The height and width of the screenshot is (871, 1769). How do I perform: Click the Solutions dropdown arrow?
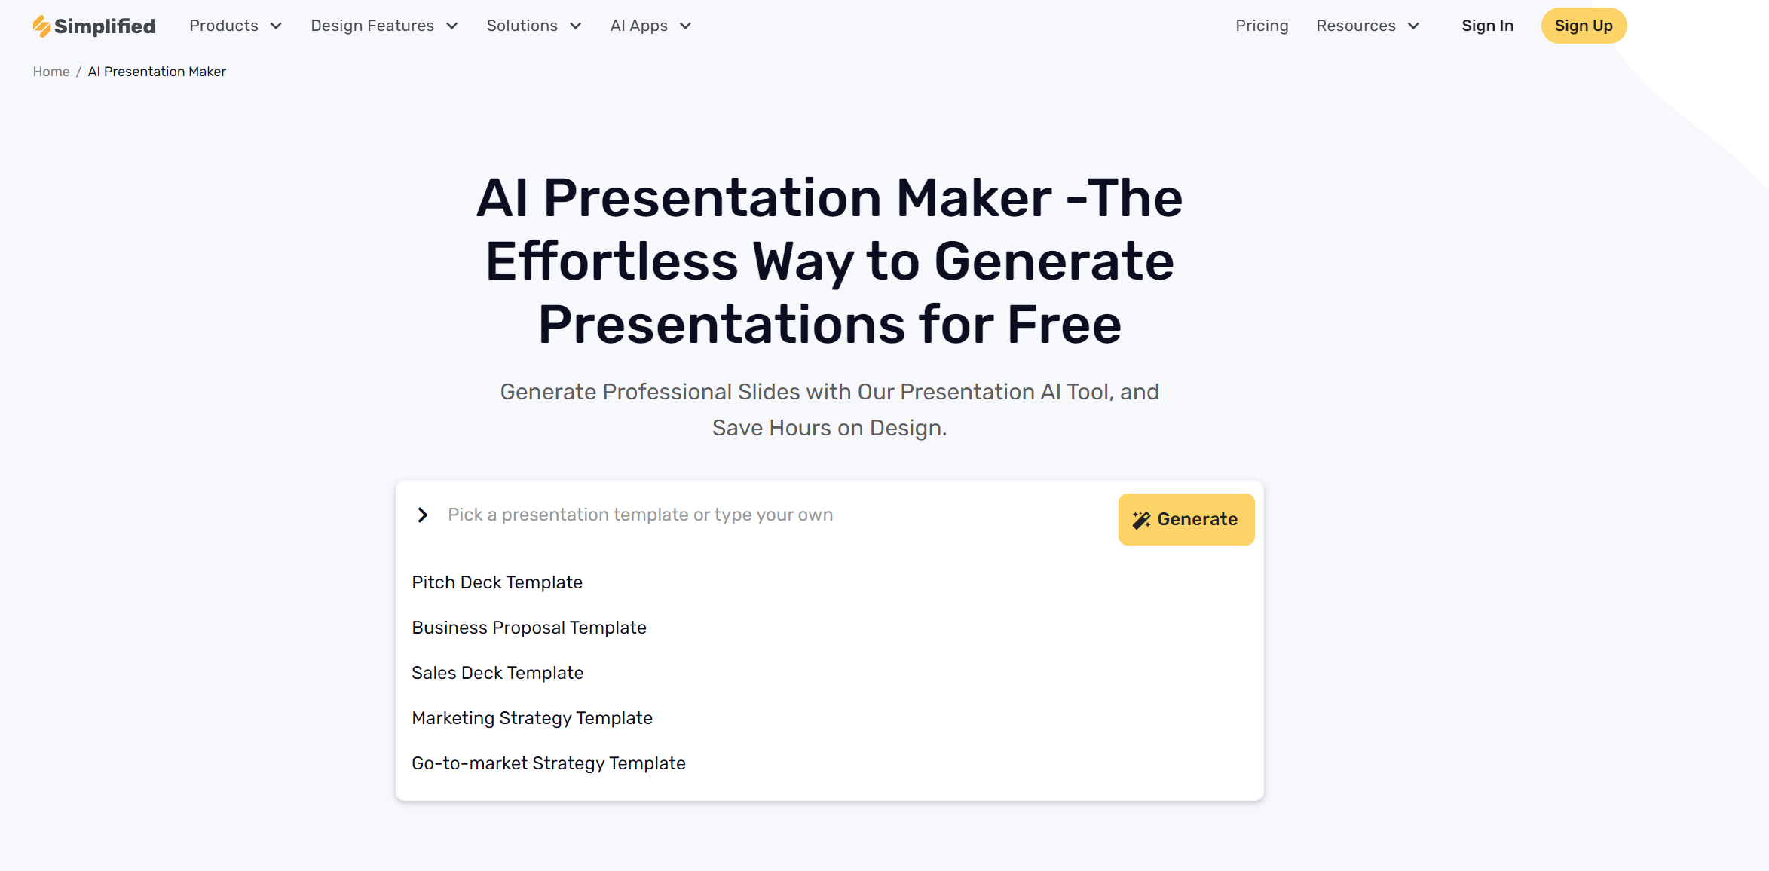[x=575, y=25]
